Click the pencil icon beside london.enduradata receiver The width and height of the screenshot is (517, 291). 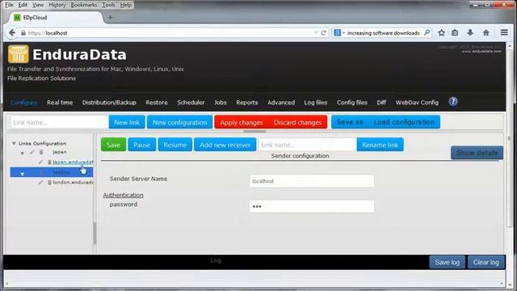point(40,182)
